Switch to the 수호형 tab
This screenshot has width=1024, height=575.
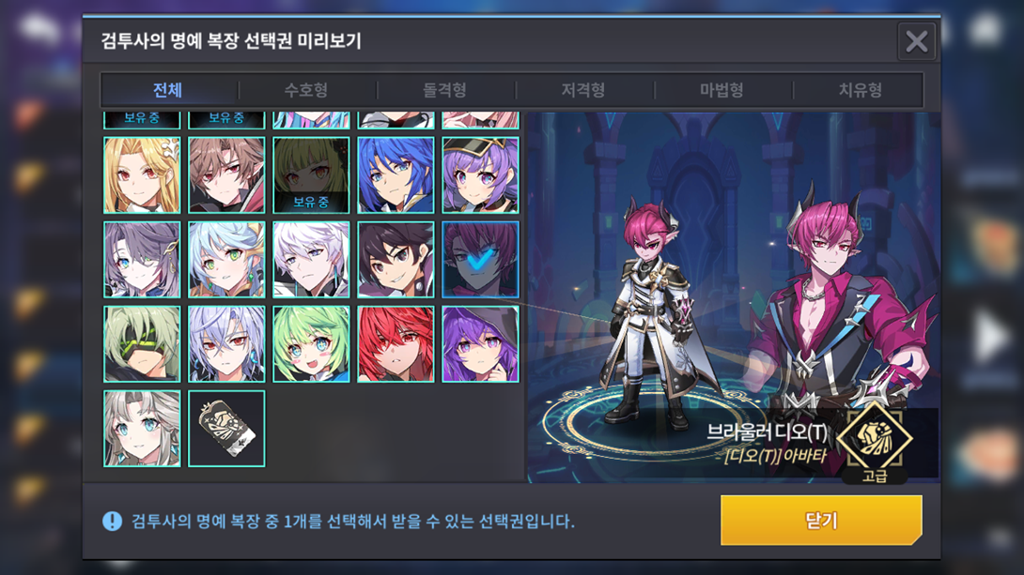pyautogui.click(x=305, y=90)
